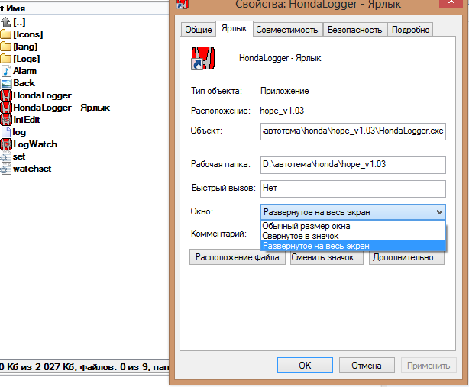Select the log file name
This screenshot has width=469, height=387.
(19, 132)
